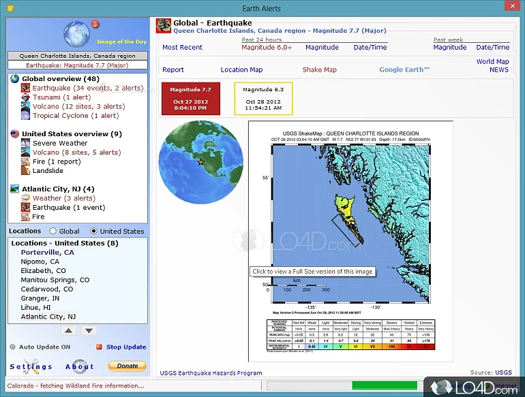Move locations list up with arrow button
525x397 pixels.
68,331
